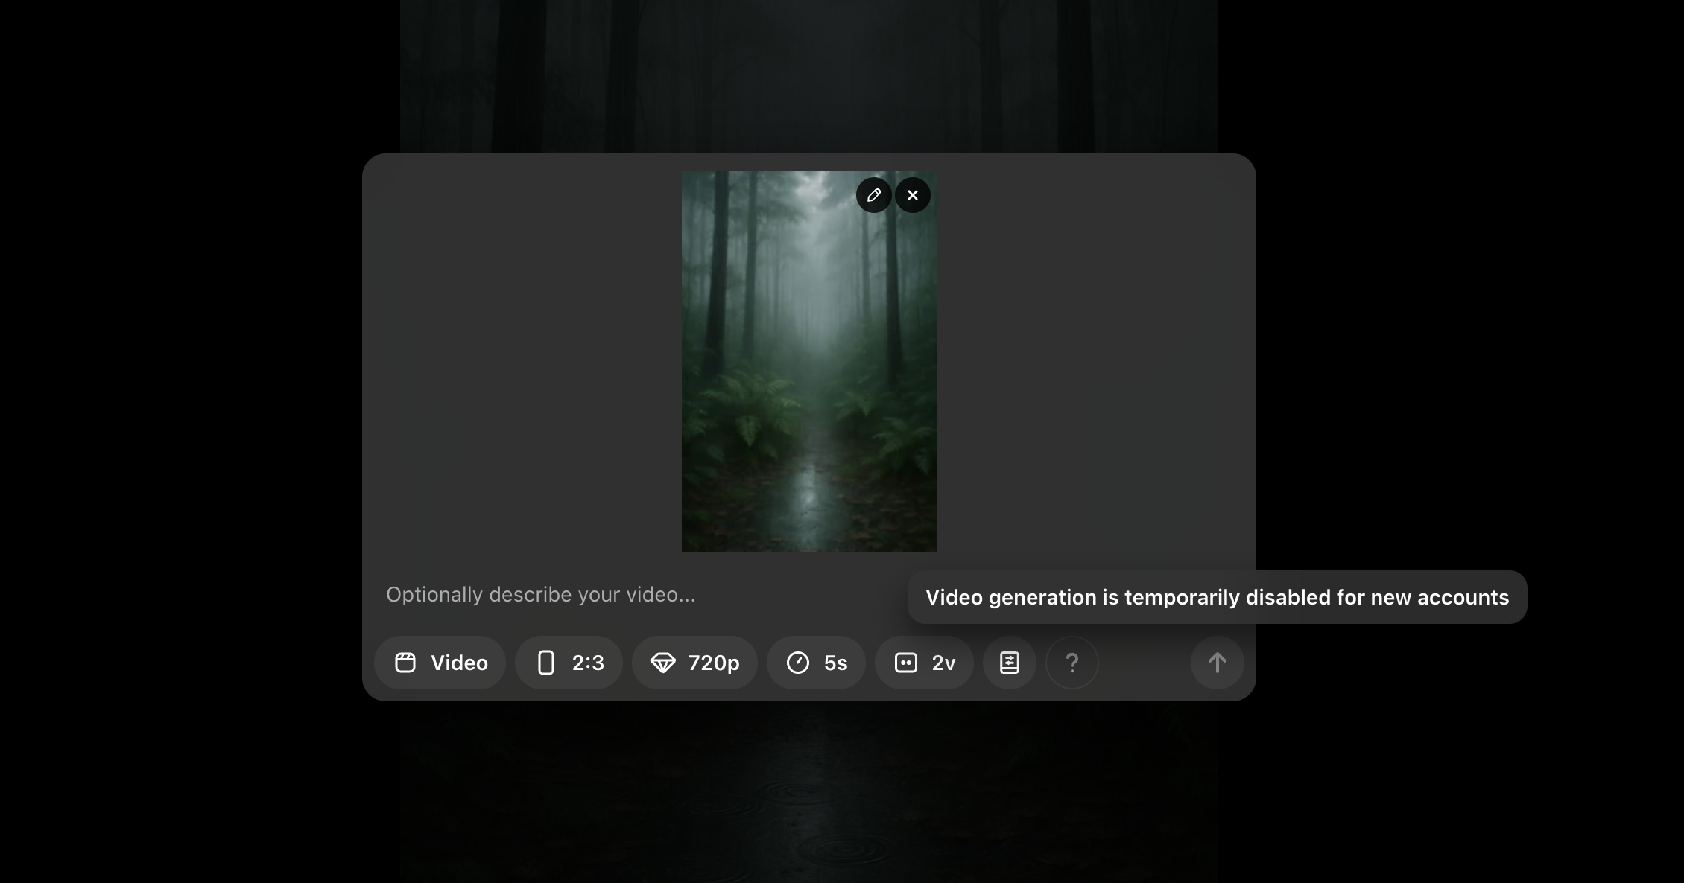Click the misty forest image thumbnail
Screen dimensions: 1684x883
point(808,372)
